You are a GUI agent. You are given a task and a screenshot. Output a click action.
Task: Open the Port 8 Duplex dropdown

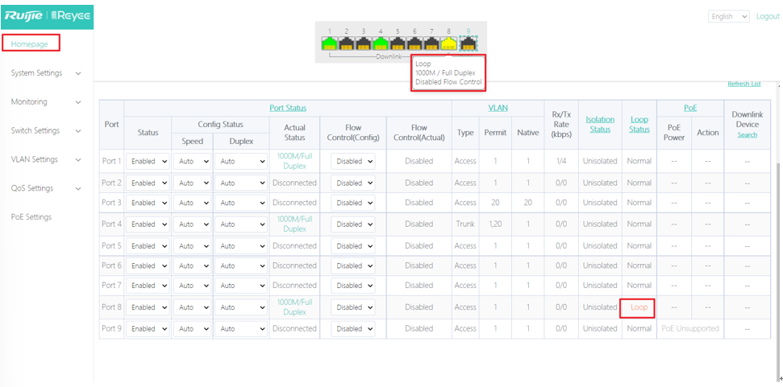pos(240,307)
